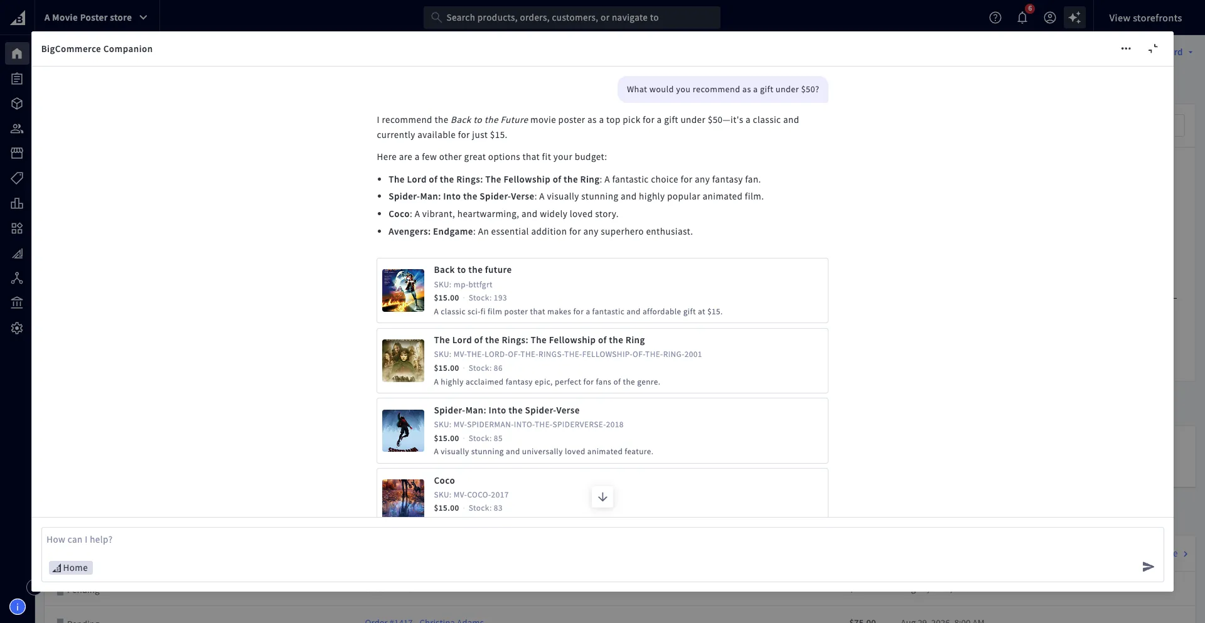The image size is (1205, 623).
Task: Open Spider-Man: Into the Spider-Verse card title
Action: [506, 410]
